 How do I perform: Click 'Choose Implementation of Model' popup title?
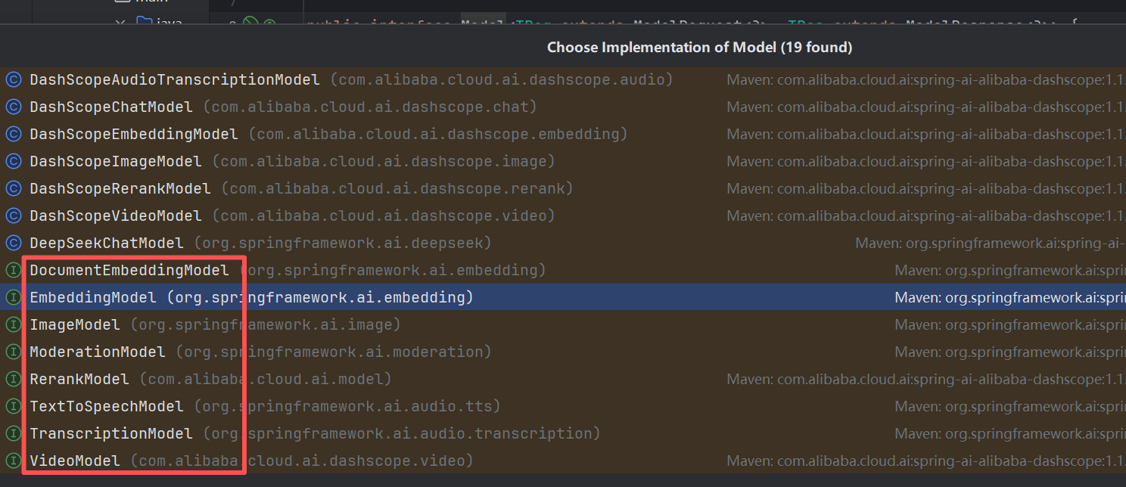[700, 48]
